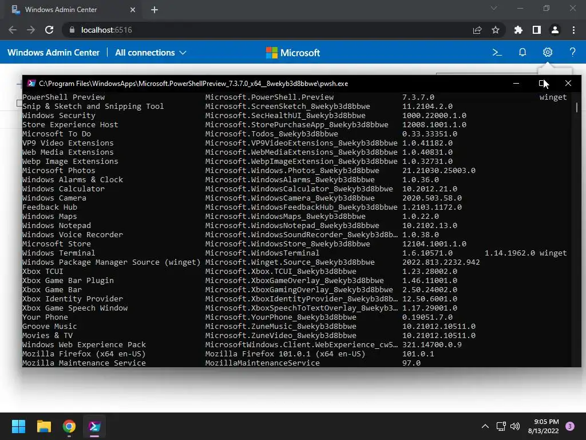Open network status tray icon

(501, 426)
